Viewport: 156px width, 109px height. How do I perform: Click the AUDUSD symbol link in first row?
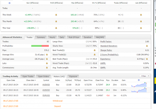coord(46,85)
